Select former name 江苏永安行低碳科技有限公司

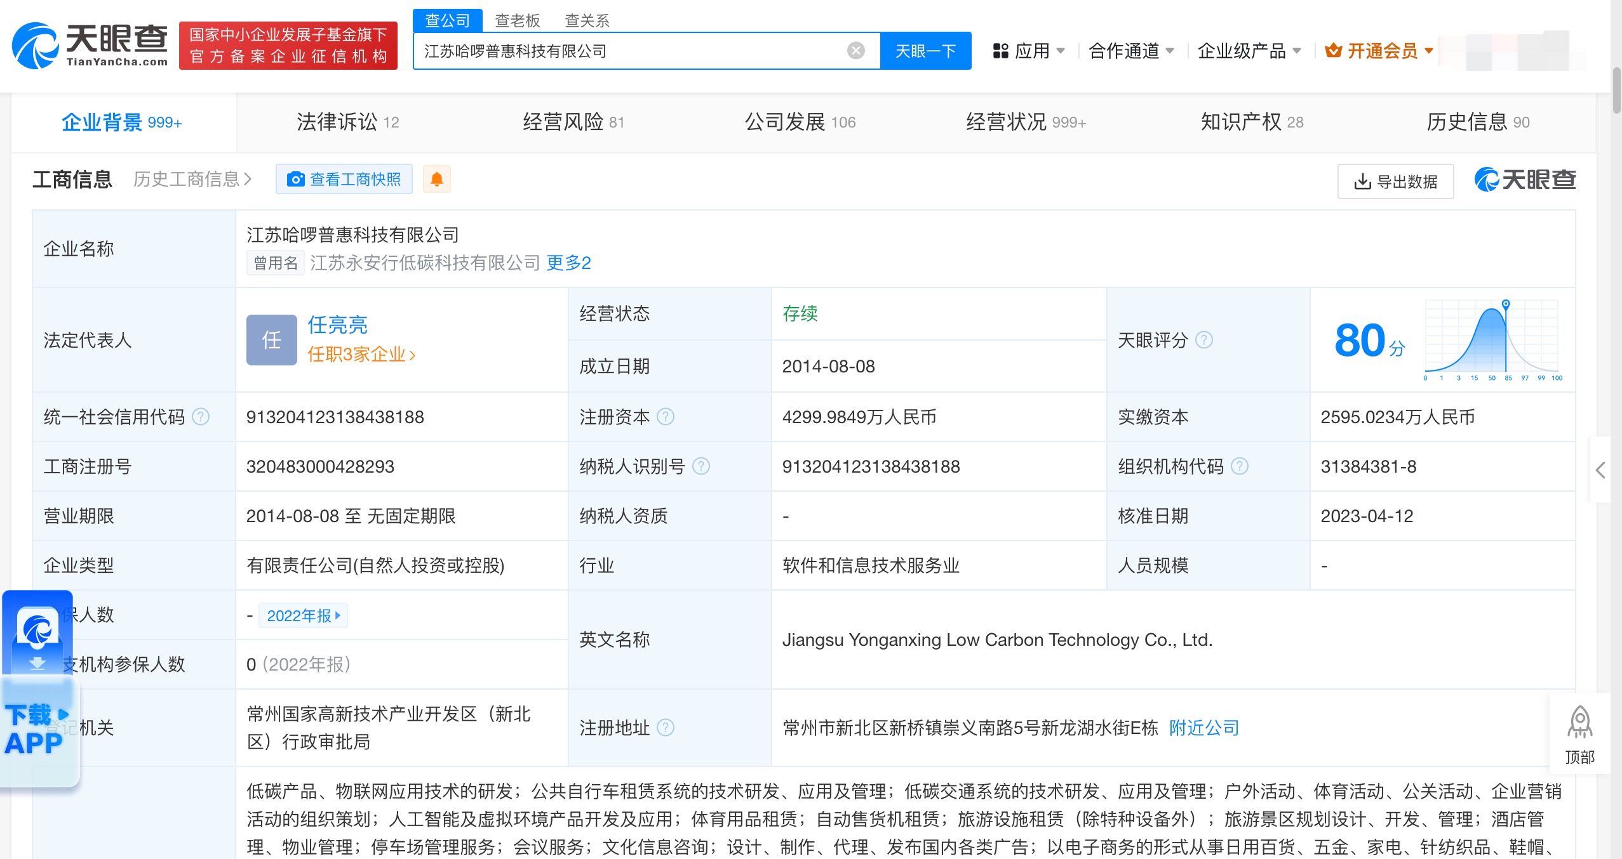425,263
